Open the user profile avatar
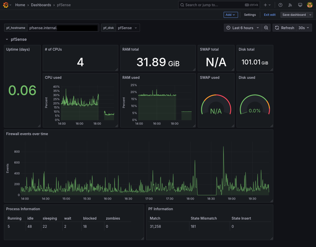The height and width of the screenshot is (247, 316). click(x=310, y=5)
